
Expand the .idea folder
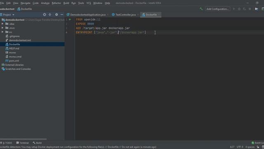[2, 24]
